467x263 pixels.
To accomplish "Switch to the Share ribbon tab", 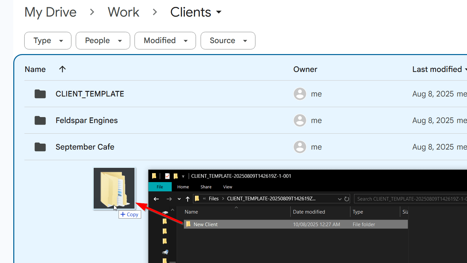I will pos(206,187).
